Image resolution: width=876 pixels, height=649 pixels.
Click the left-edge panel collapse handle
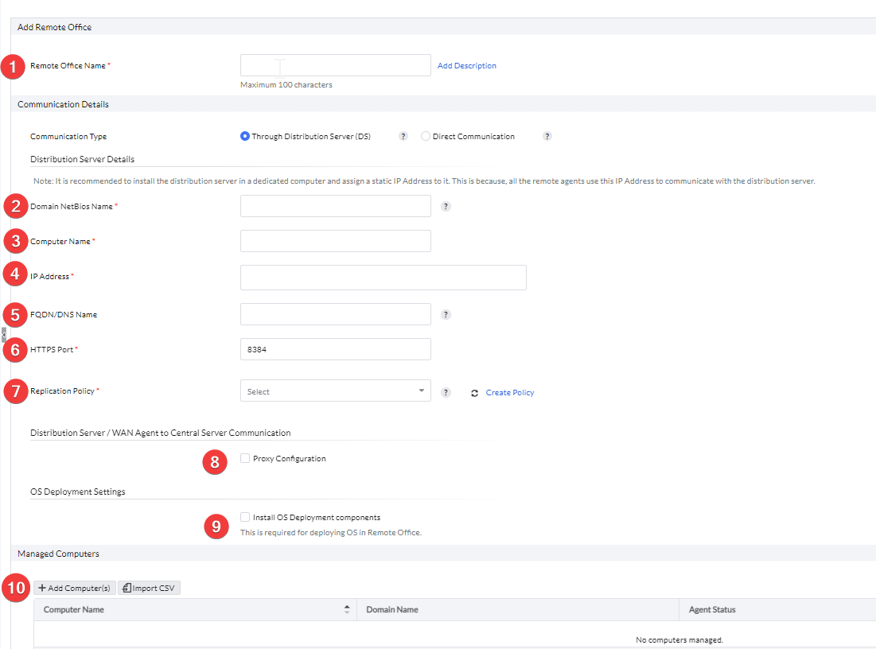pos(3,334)
